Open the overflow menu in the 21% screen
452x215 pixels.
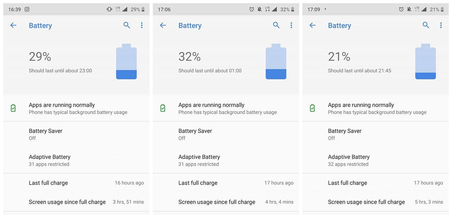[441, 25]
